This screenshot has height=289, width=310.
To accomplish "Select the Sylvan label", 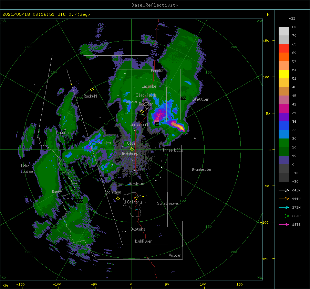I will 132,101.
